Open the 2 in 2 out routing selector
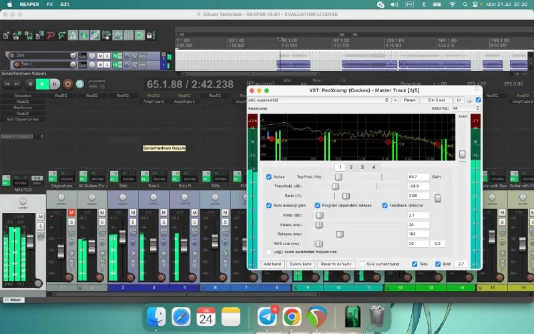The image size is (534, 334). click(437, 100)
